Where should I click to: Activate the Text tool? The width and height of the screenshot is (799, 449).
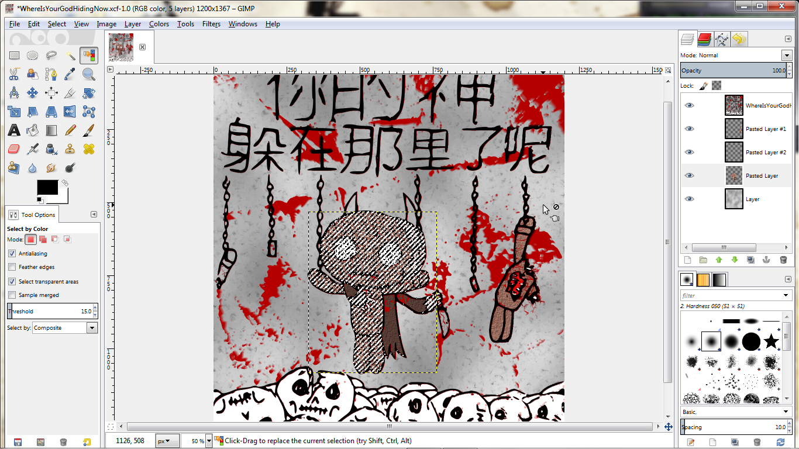coord(14,130)
